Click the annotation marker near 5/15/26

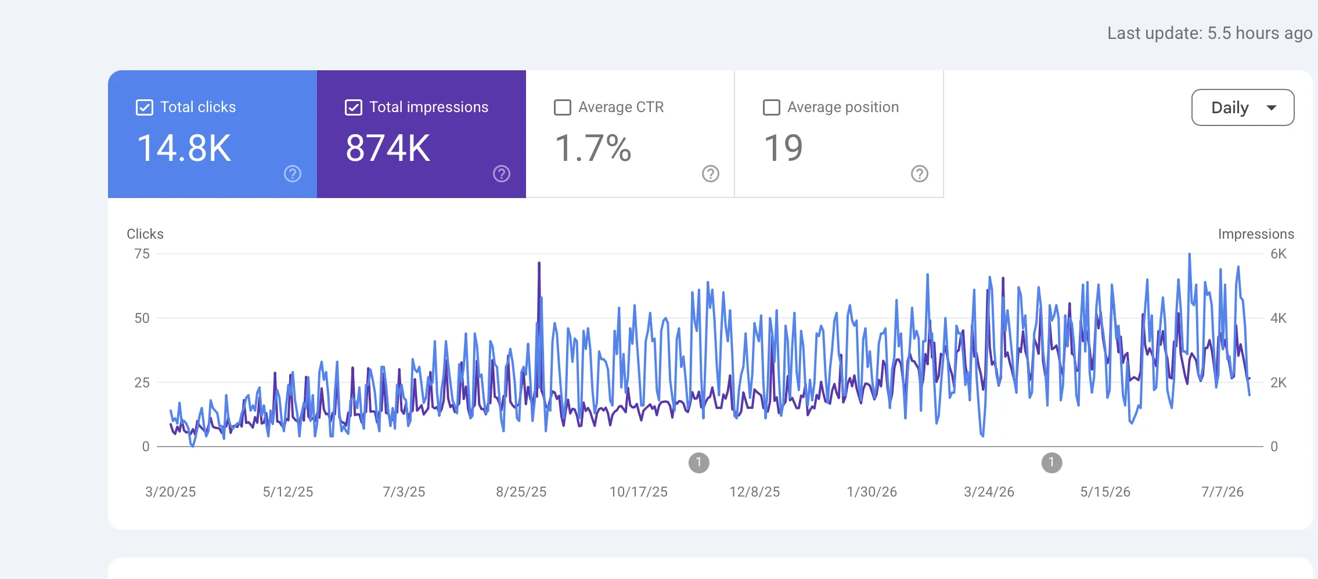pos(1051,463)
